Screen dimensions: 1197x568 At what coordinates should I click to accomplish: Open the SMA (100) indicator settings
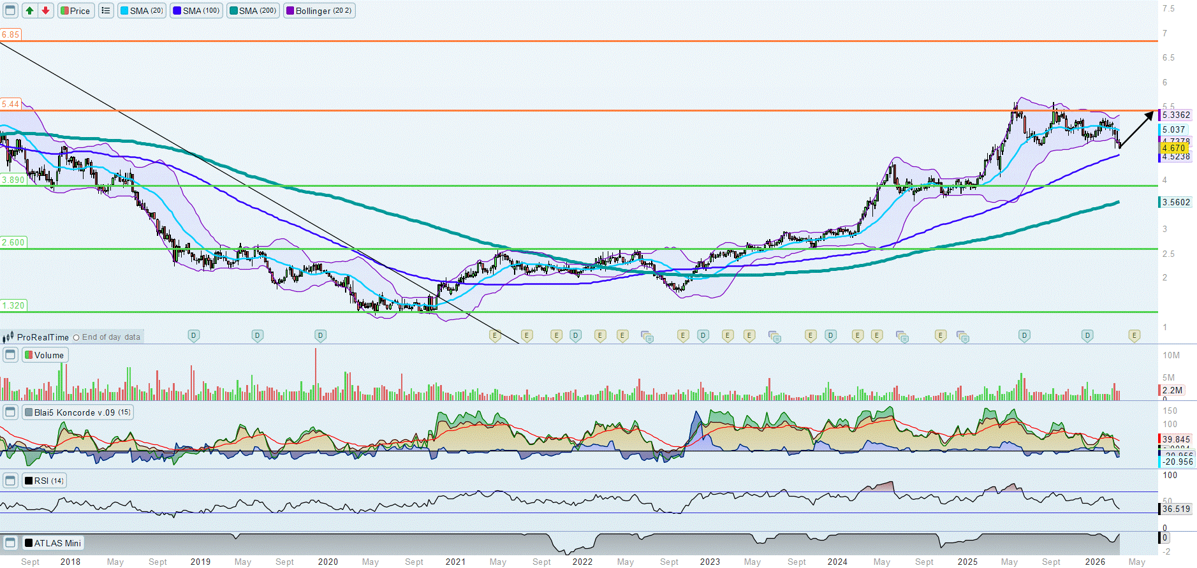(x=196, y=11)
